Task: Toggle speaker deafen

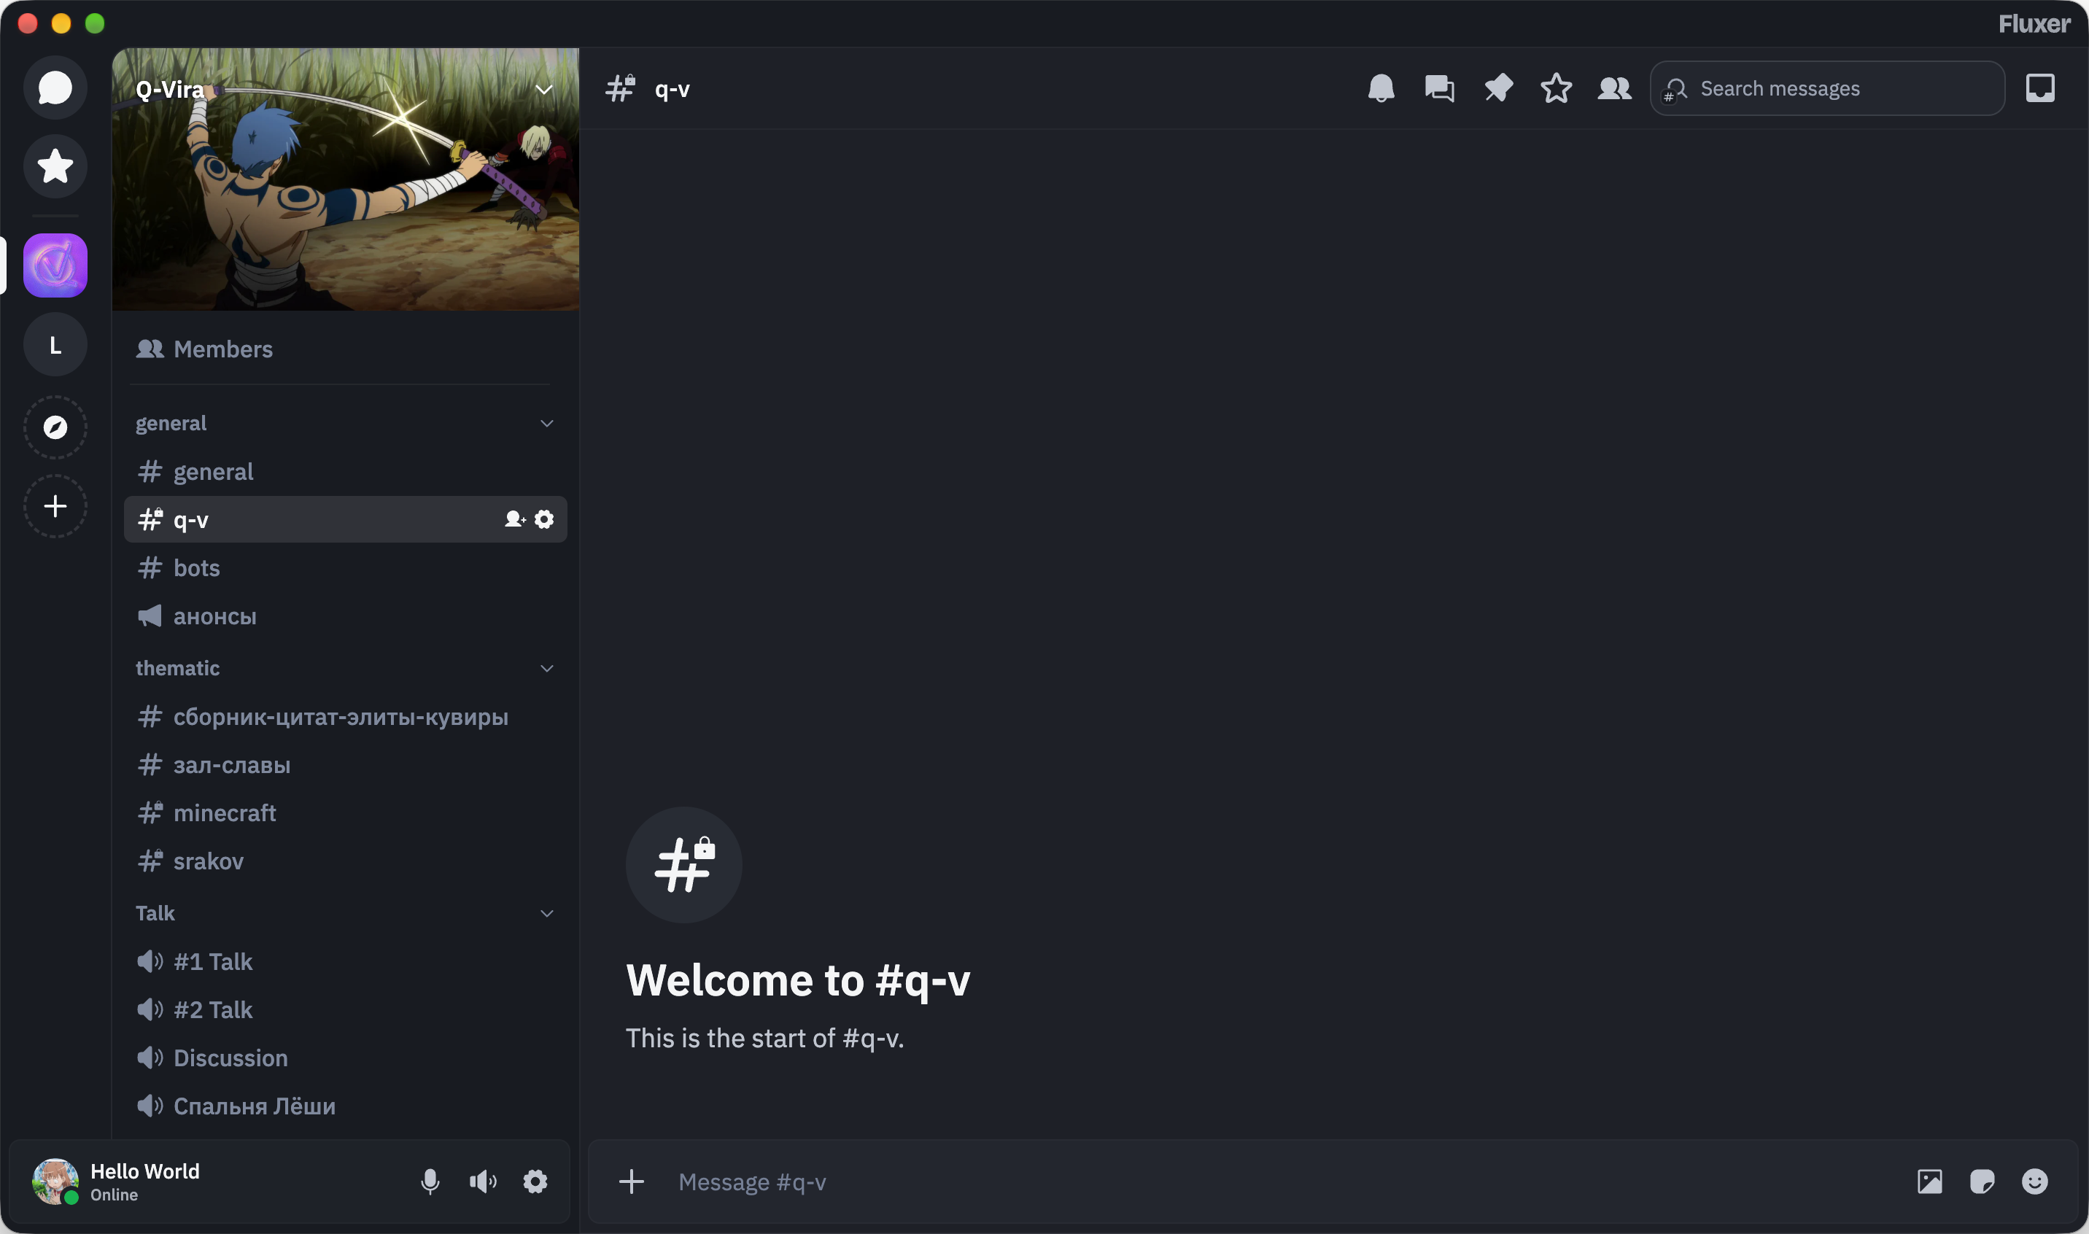Action: tap(482, 1181)
